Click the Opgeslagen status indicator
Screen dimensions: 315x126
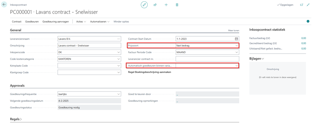285,5
